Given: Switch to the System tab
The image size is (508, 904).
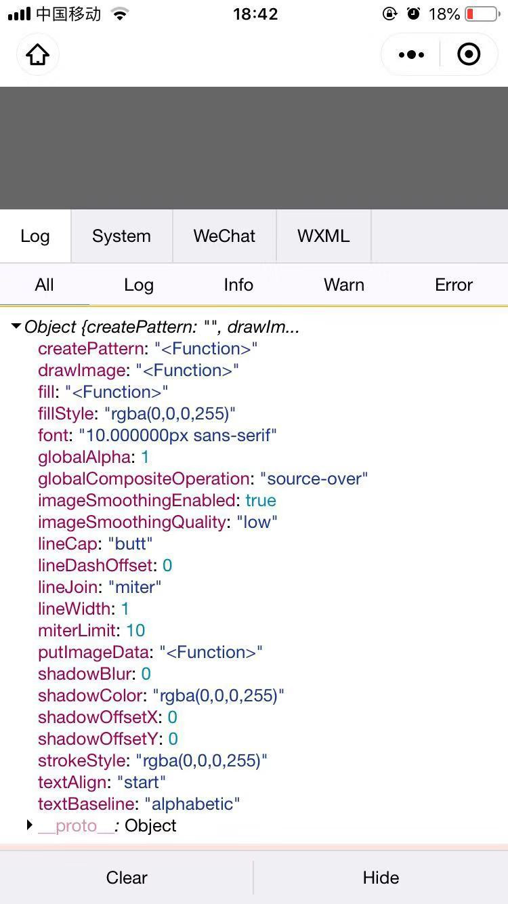Looking at the screenshot, I should [121, 236].
